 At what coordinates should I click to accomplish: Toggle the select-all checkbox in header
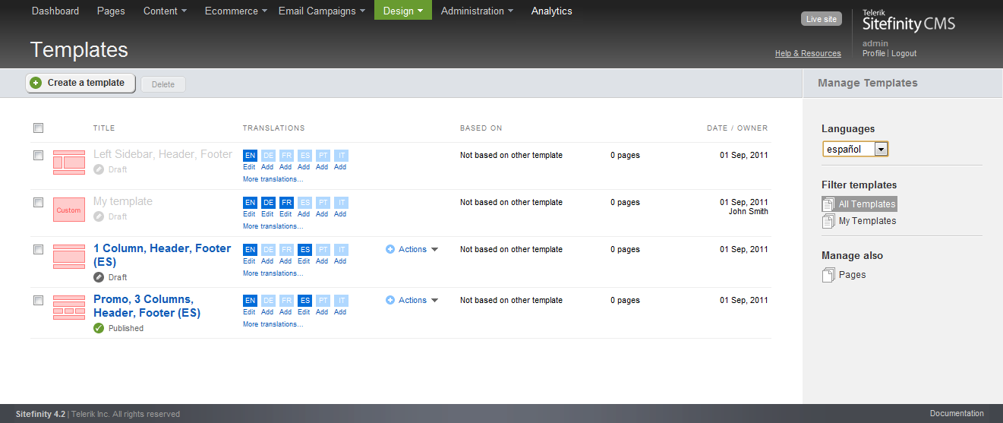click(x=39, y=128)
